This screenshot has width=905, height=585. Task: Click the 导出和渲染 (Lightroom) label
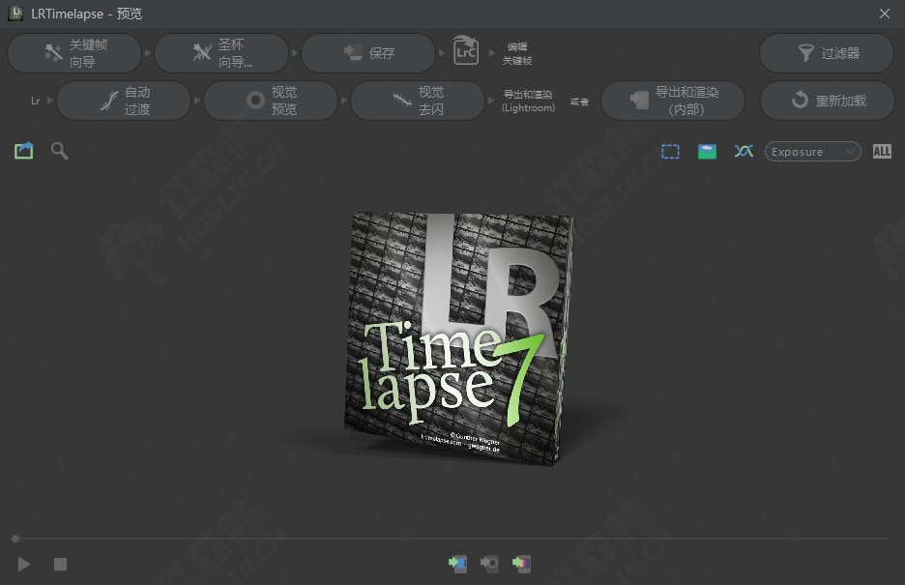528,101
